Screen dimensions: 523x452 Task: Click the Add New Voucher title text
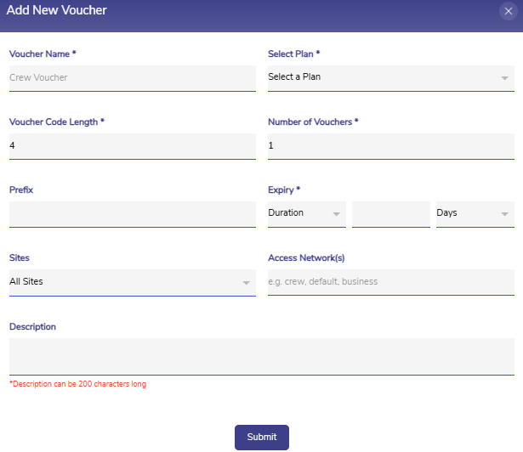(57, 11)
